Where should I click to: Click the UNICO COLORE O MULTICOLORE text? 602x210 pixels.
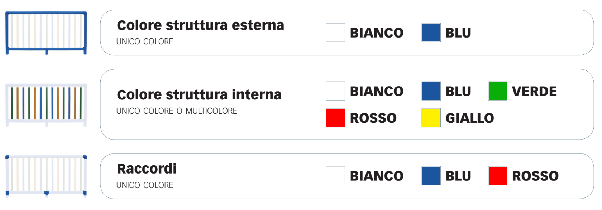[x=177, y=111]
